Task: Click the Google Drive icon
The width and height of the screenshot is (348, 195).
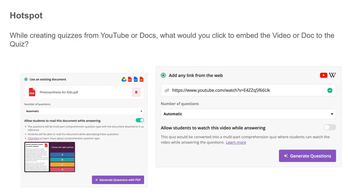Action: [124, 79]
